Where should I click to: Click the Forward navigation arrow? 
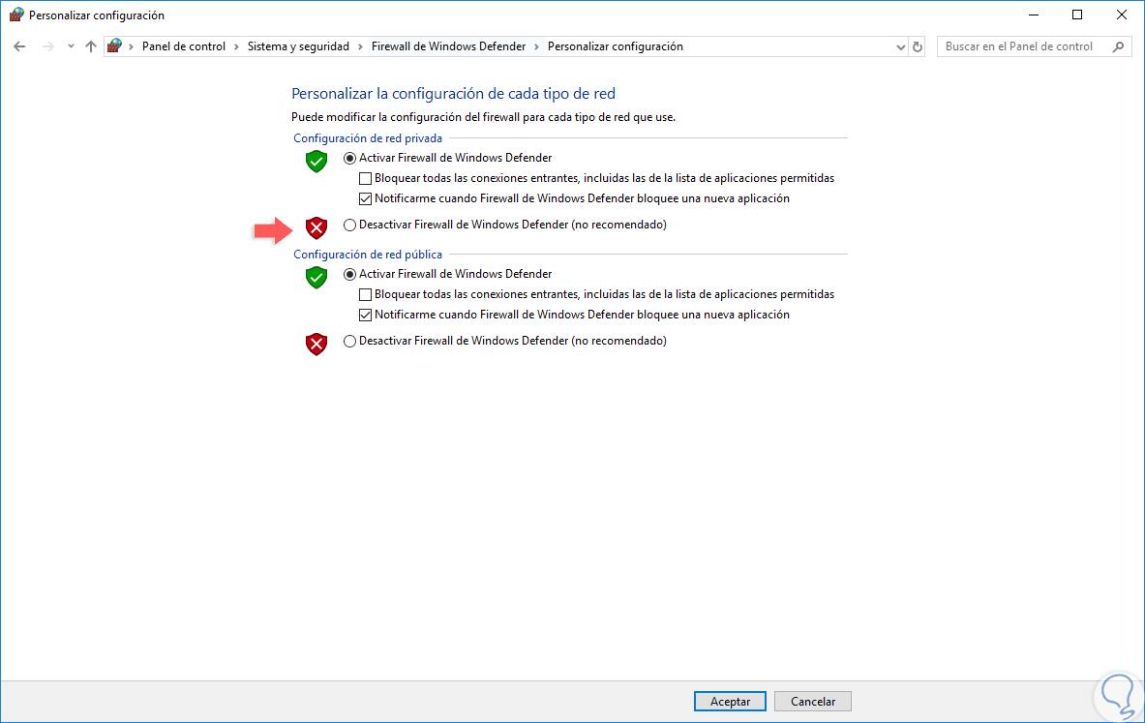click(x=48, y=46)
